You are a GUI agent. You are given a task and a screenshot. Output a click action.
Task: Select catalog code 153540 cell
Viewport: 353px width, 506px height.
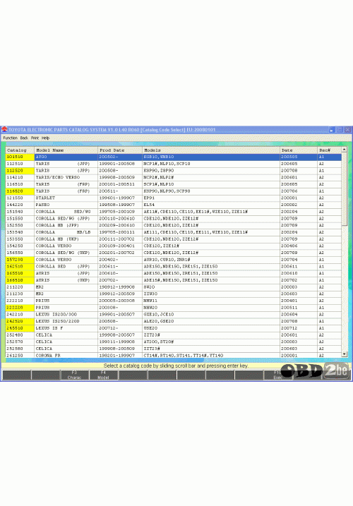click(20, 232)
